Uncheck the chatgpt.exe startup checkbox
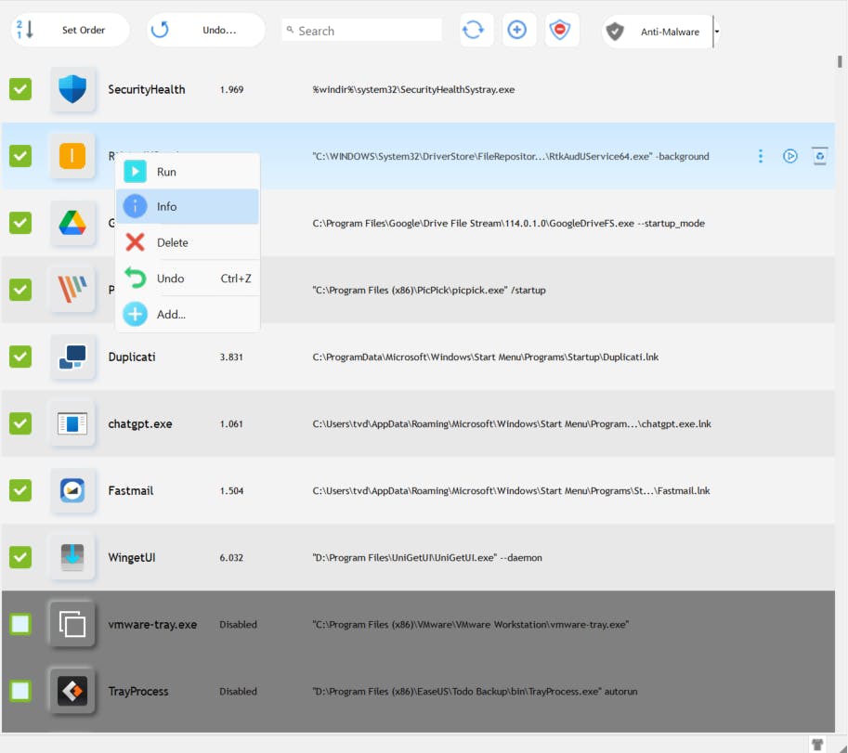This screenshot has height=753, width=848. [x=20, y=423]
